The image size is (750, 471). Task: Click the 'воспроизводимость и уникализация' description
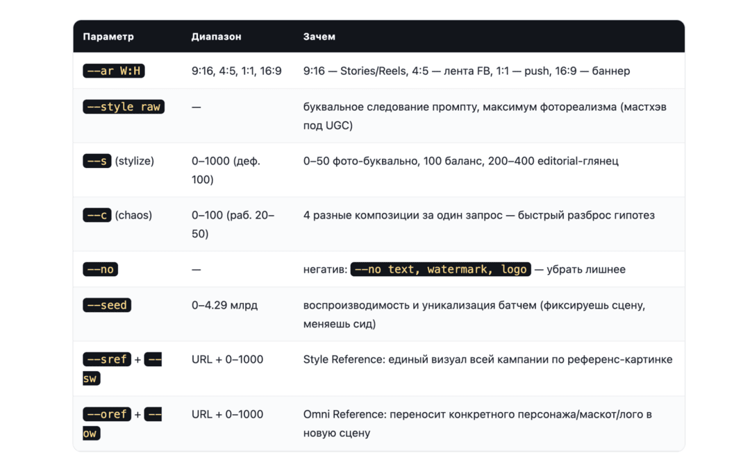(474, 314)
